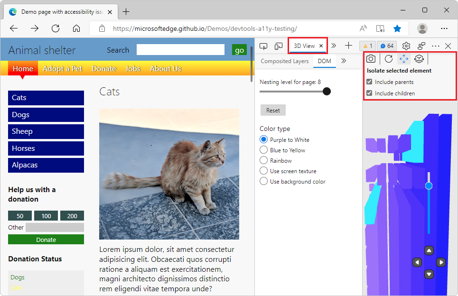Open Immersive Reader icon
Screen dimensions: 458x296
point(380,28)
